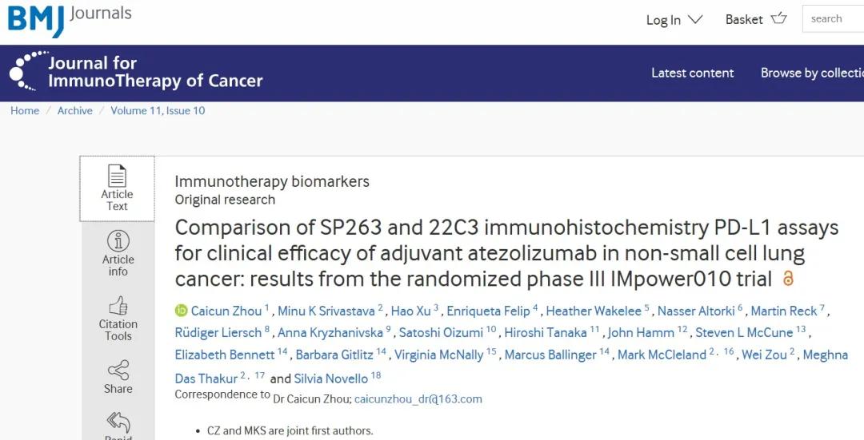The height and width of the screenshot is (440, 864).
Task: Click the Share icon in sidebar
Action: (x=118, y=371)
